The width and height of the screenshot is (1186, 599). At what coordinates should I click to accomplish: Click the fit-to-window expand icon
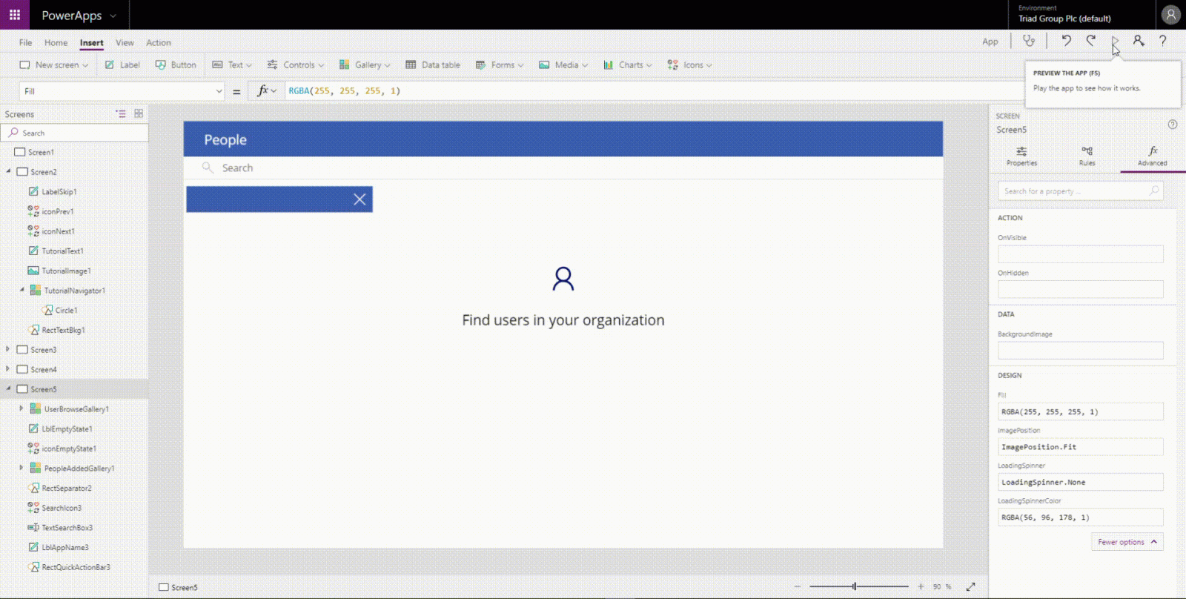pos(970,586)
